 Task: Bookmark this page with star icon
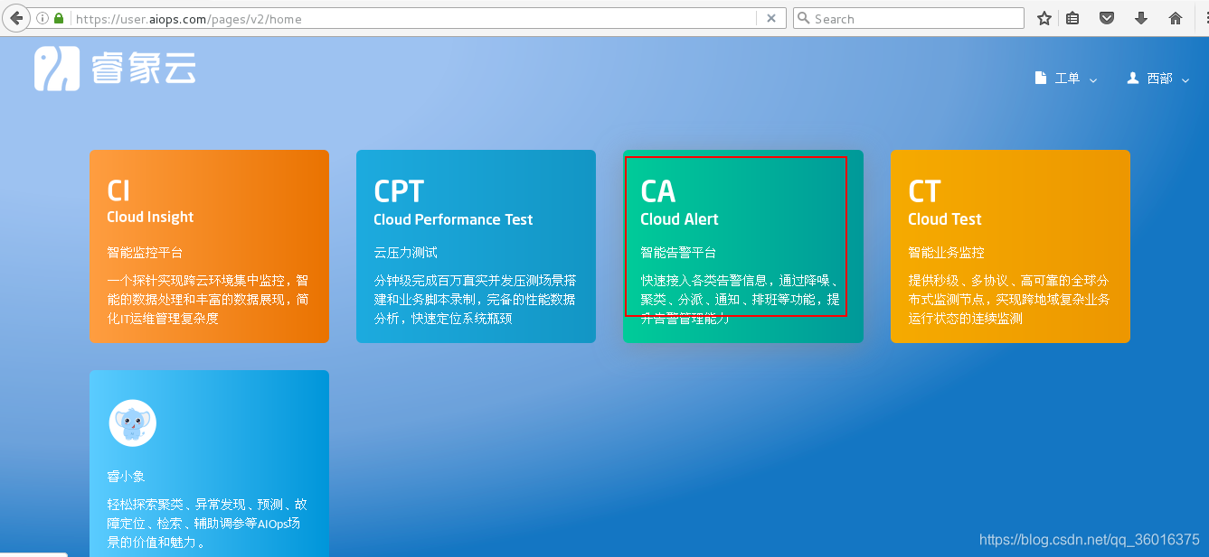[x=1044, y=18]
